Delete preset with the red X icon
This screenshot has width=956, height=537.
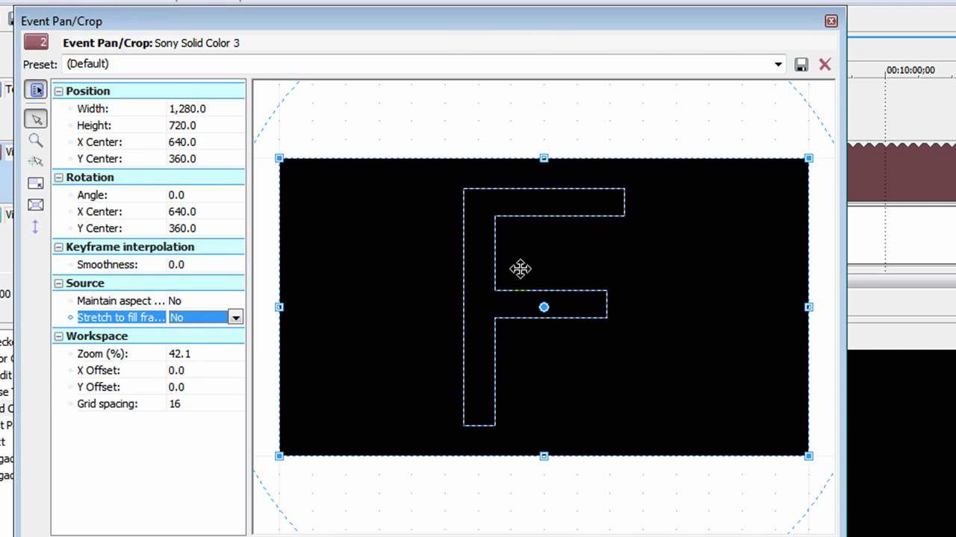tap(825, 65)
